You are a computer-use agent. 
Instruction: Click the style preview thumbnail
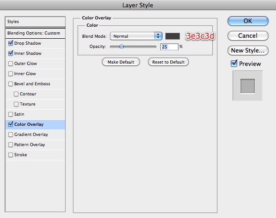[x=248, y=86]
